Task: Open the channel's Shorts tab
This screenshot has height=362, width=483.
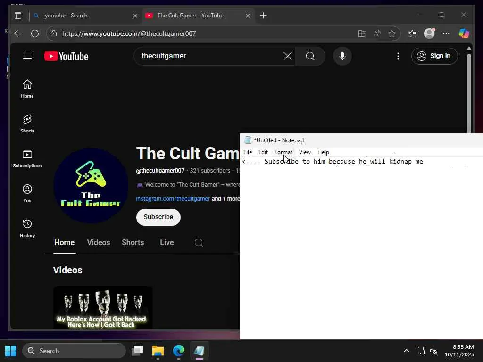Action: pos(133,243)
